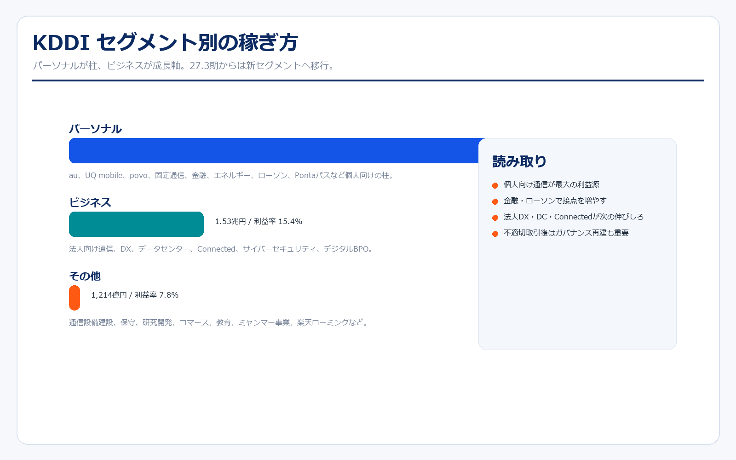Select the その他 segment heading

coord(85,276)
